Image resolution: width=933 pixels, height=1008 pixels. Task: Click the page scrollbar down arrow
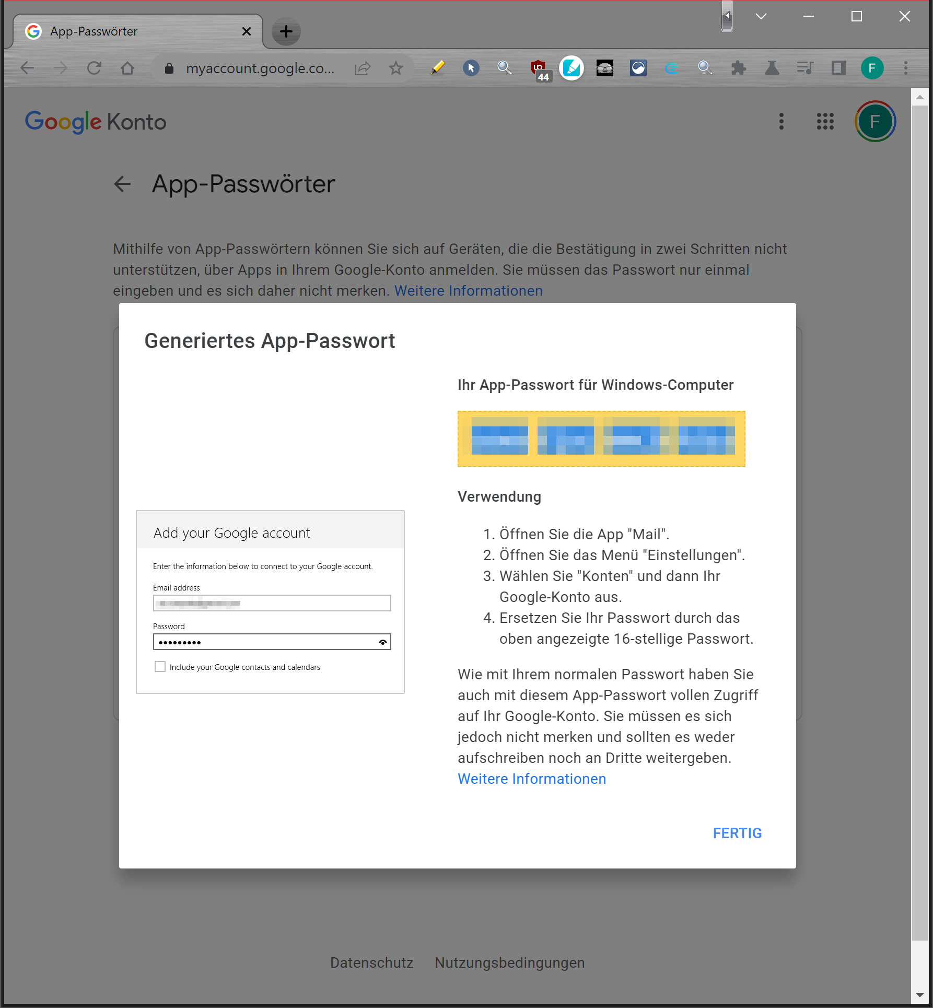[x=920, y=995]
